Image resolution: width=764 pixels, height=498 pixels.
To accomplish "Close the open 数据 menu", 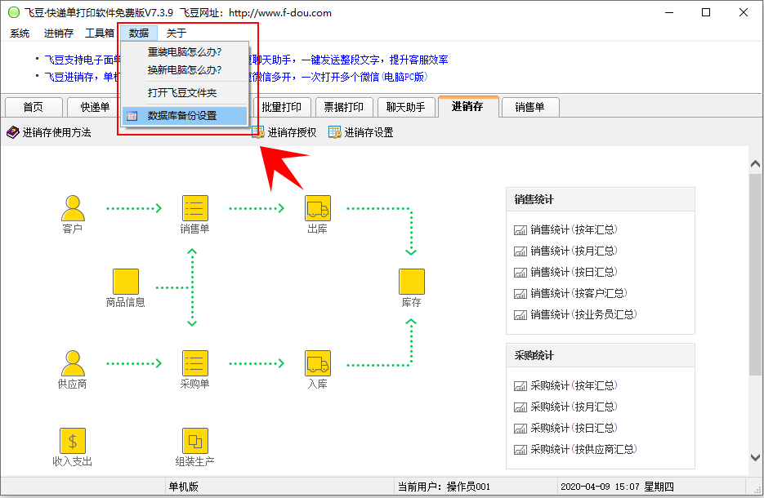I will click(x=139, y=33).
